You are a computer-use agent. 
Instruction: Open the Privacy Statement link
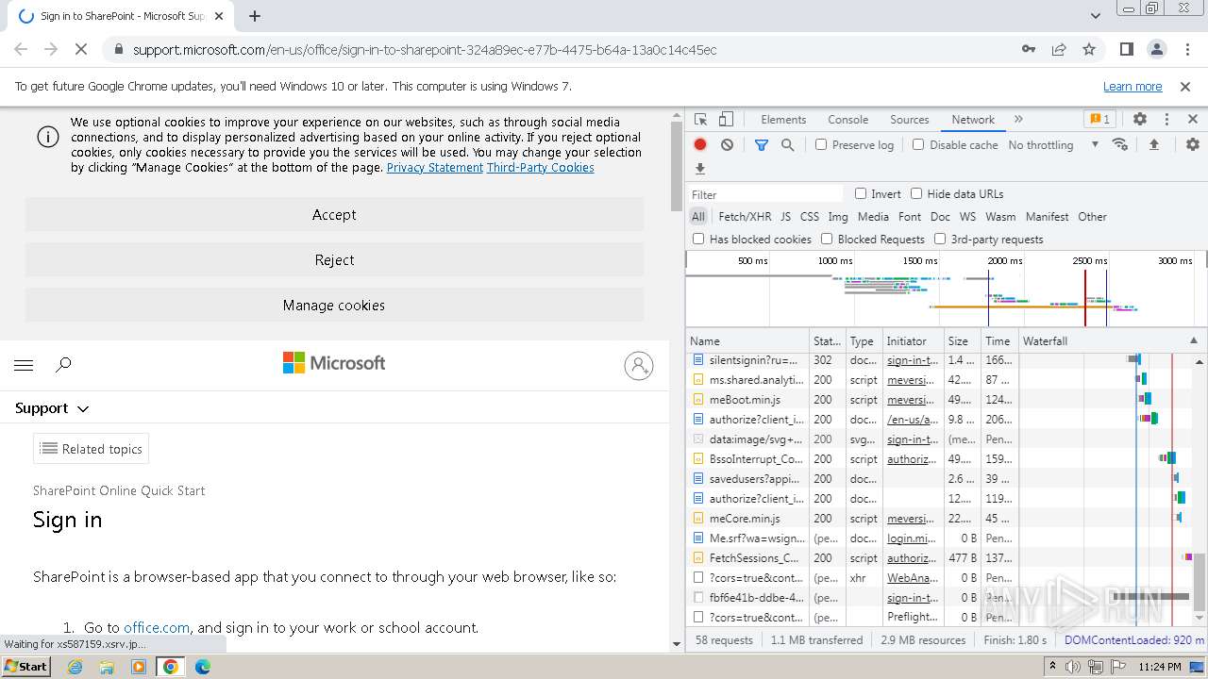(x=435, y=167)
